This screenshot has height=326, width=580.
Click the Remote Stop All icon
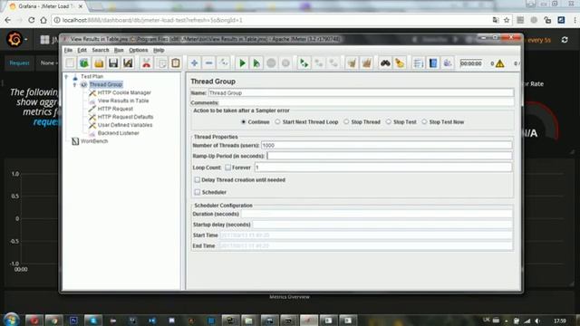[x=319, y=63]
